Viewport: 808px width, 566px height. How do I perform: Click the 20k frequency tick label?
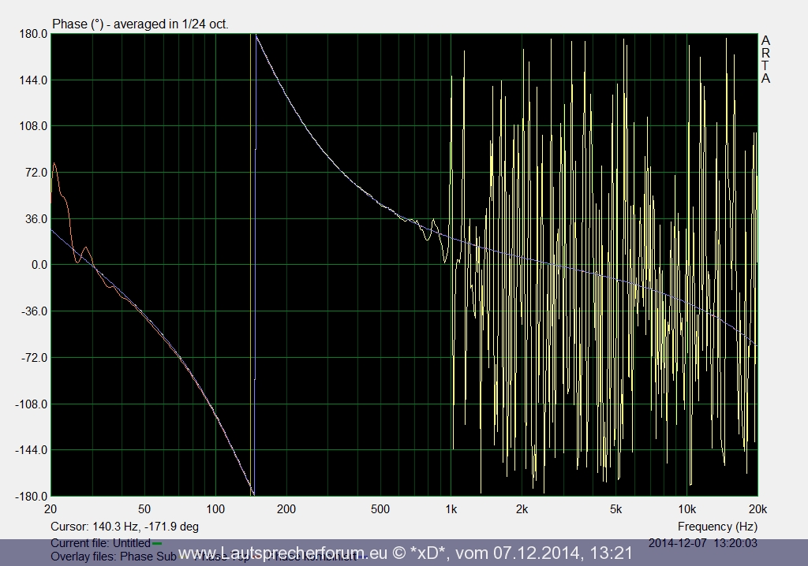pos(757,508)
